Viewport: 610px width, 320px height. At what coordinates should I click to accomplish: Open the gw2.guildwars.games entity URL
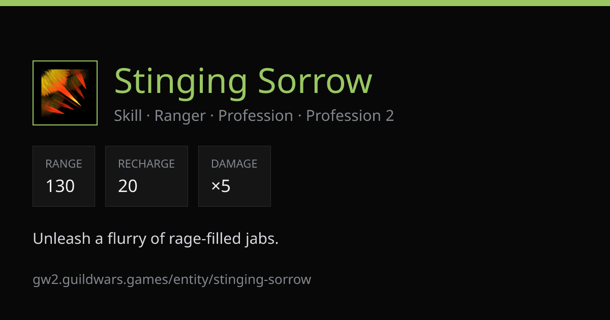point(172,279)
